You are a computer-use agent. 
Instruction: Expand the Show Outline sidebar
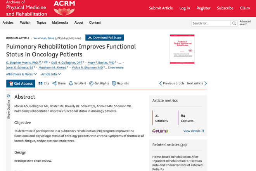9,106
